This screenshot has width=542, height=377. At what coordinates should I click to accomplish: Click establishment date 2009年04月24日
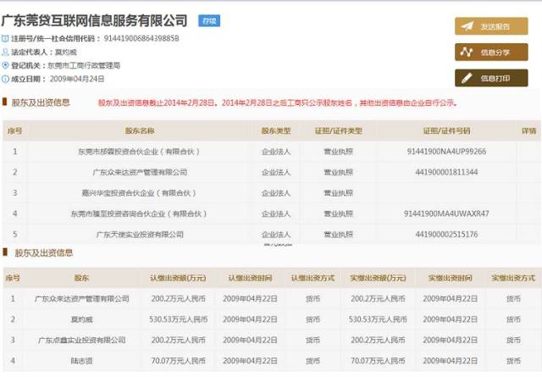tap(77, 79)
